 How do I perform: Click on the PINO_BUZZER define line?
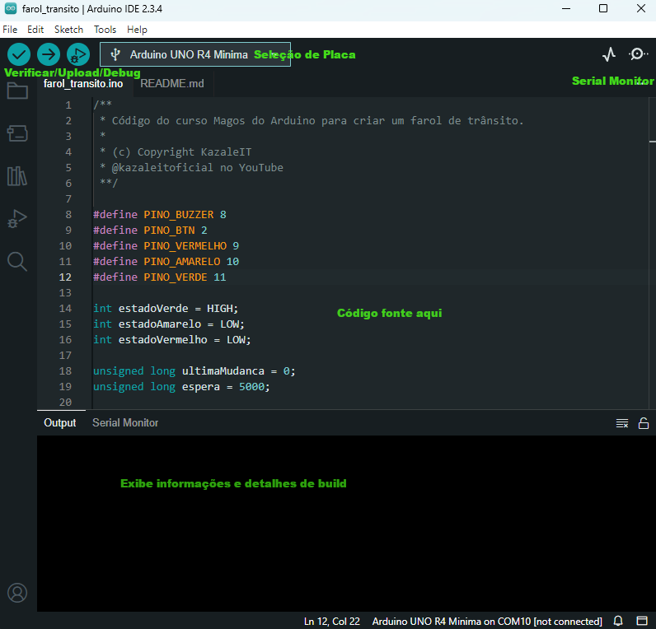pyautogui.click(x=159, y=215)
